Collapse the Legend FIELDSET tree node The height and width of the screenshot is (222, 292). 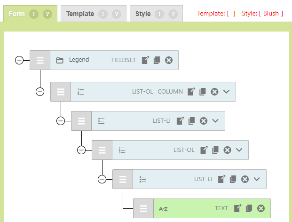[x=19, y=60]
